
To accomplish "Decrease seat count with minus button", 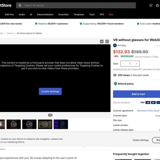I will [x=124, y=63].
